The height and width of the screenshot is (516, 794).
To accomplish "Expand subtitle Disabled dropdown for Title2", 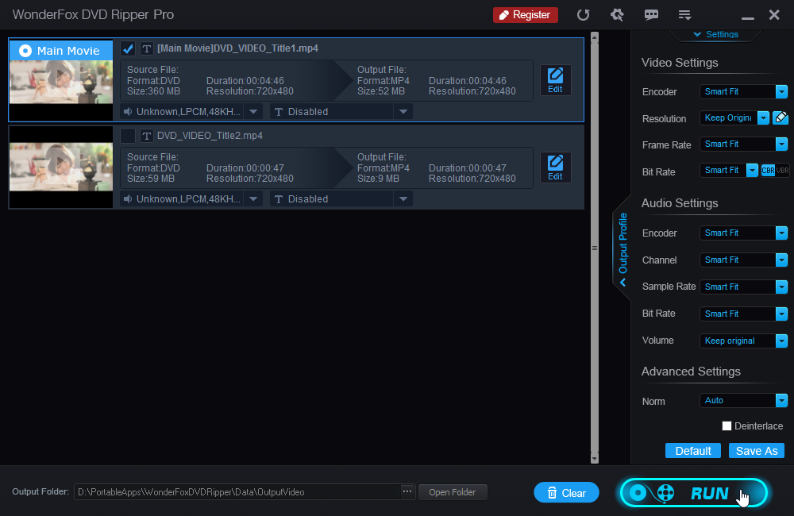I will (403, 199).
